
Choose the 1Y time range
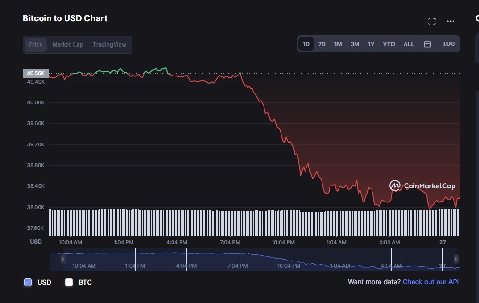[x=371, y=44]
